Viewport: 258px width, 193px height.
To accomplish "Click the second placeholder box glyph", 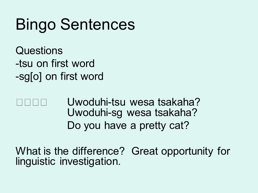I will (27, 102).
